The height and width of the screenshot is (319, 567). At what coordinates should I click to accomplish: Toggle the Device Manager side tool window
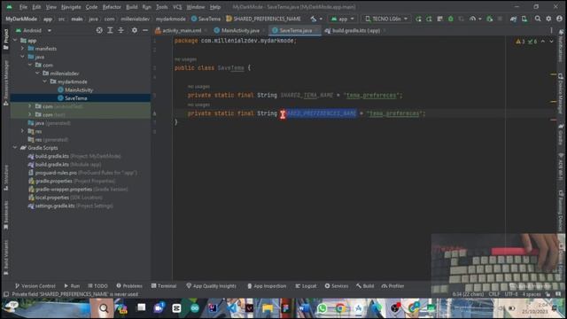pyautogui.click(x=561, y=93)
